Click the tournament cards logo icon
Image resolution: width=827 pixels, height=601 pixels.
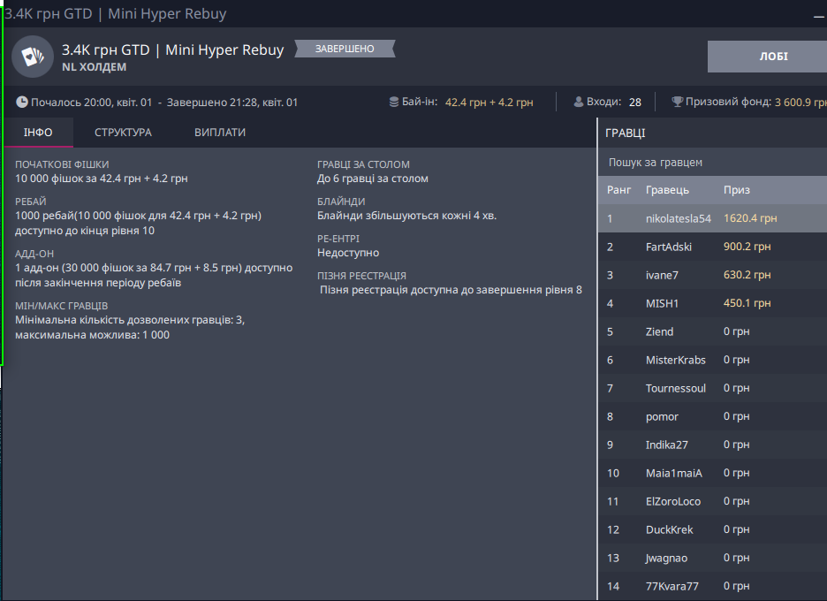[33, 57]
